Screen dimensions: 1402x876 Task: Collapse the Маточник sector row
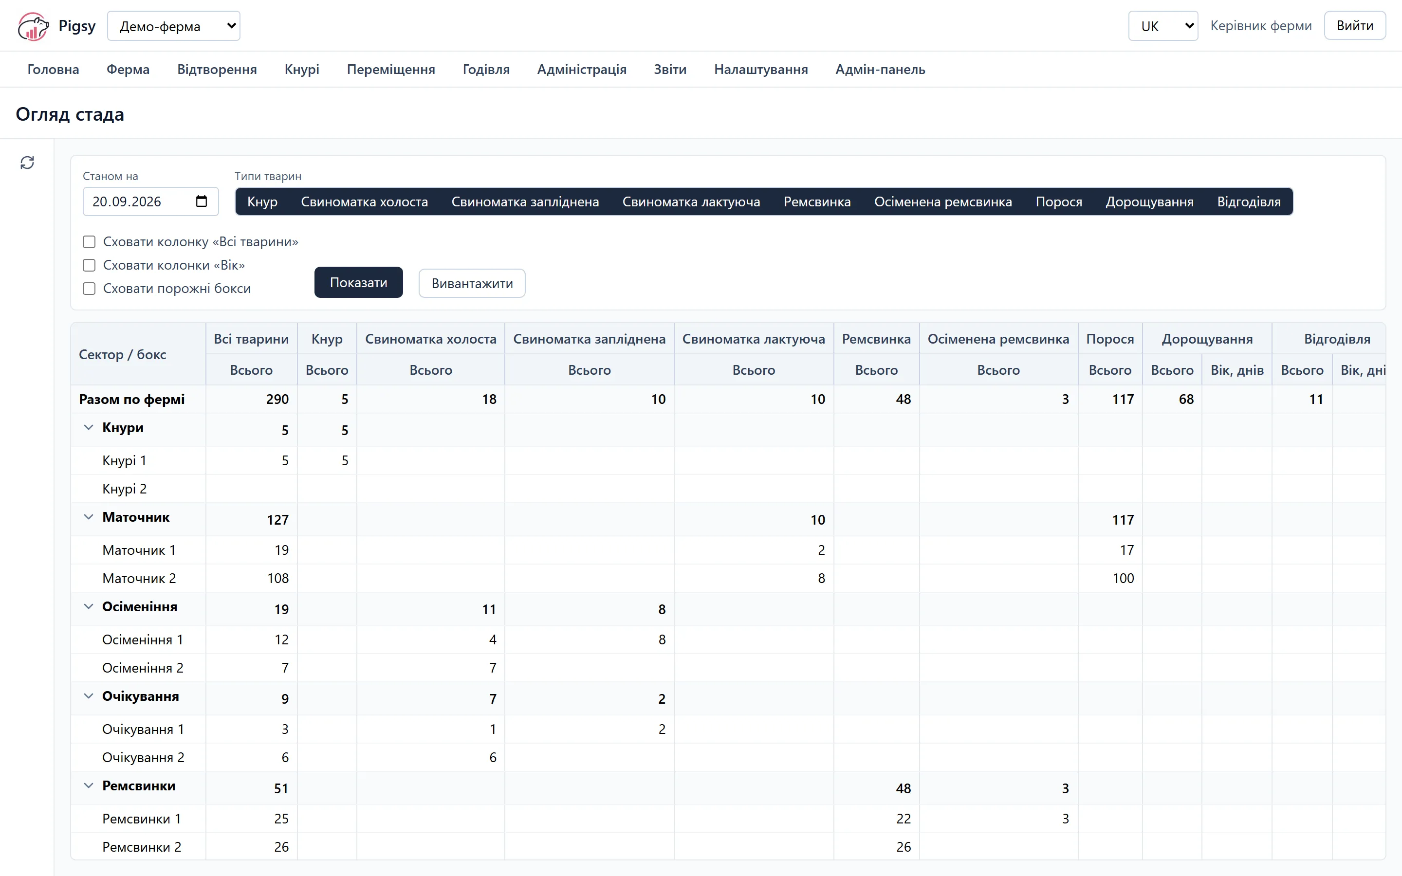point(89,517)
